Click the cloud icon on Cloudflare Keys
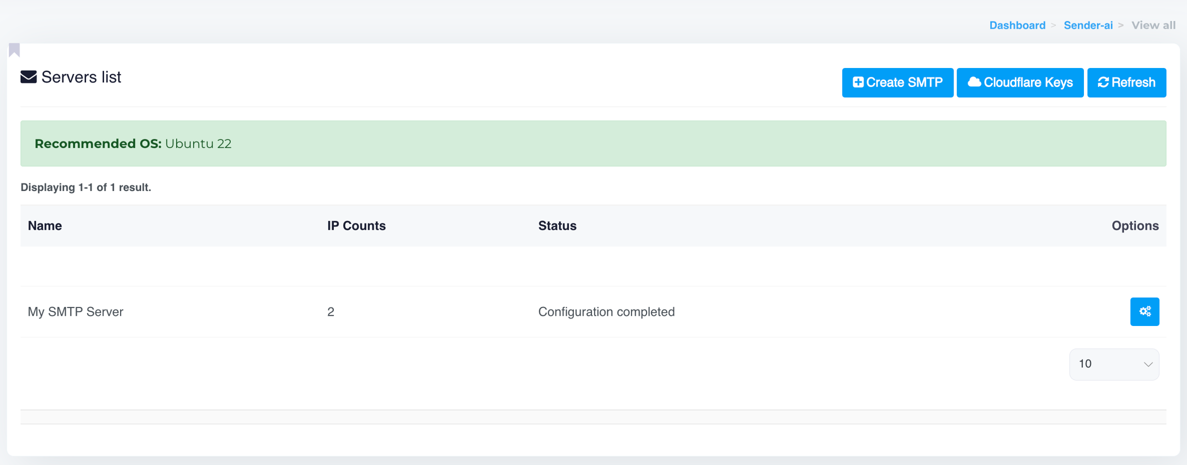The height and width of the screenshot is (465, 1187). pos(974,82)
